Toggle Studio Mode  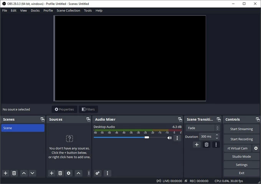241,157
